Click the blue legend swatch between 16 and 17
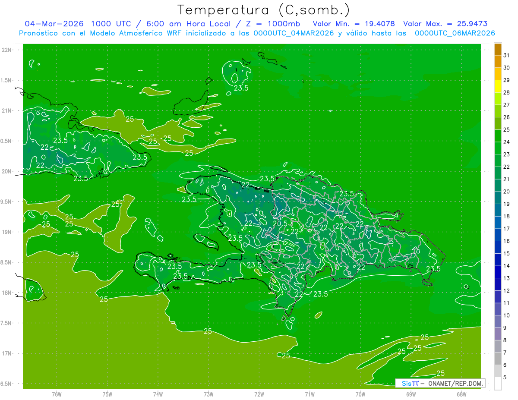Image resolution: width=518 pixels, height=400 pixels. 498,235
